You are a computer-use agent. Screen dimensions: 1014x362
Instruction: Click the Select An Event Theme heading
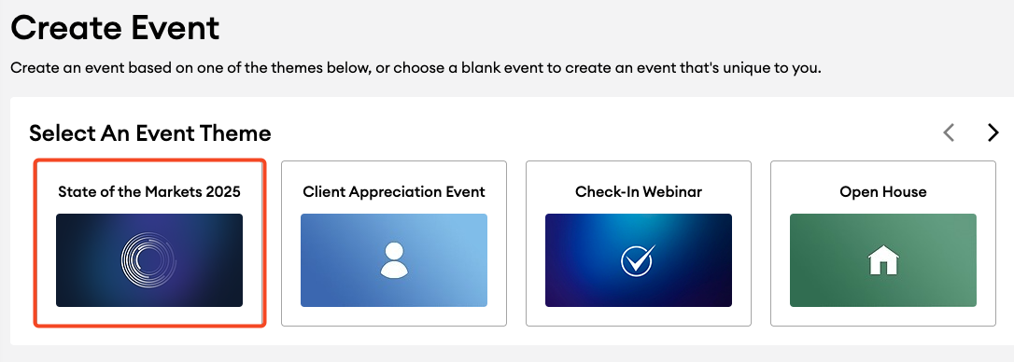150,133
